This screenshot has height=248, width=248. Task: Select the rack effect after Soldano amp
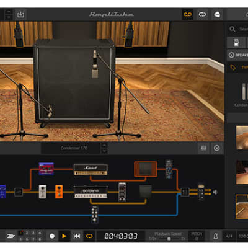122,192
